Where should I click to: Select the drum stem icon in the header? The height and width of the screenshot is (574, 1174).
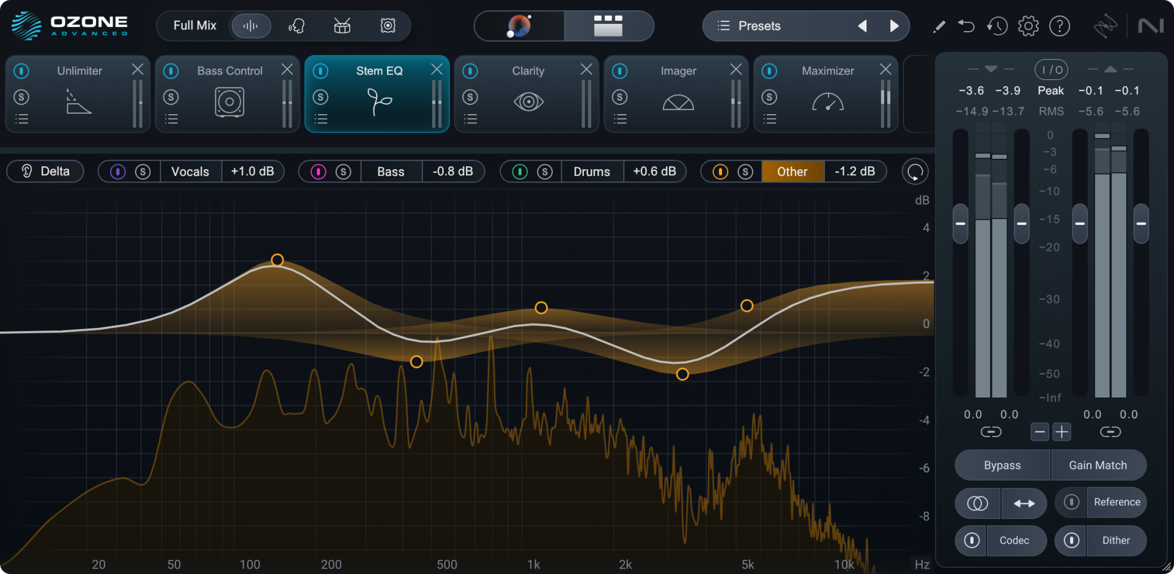(342, 26)
